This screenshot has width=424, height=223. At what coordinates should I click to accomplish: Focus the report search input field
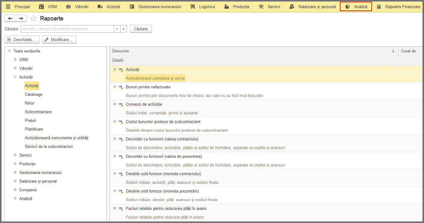(67, 29)
